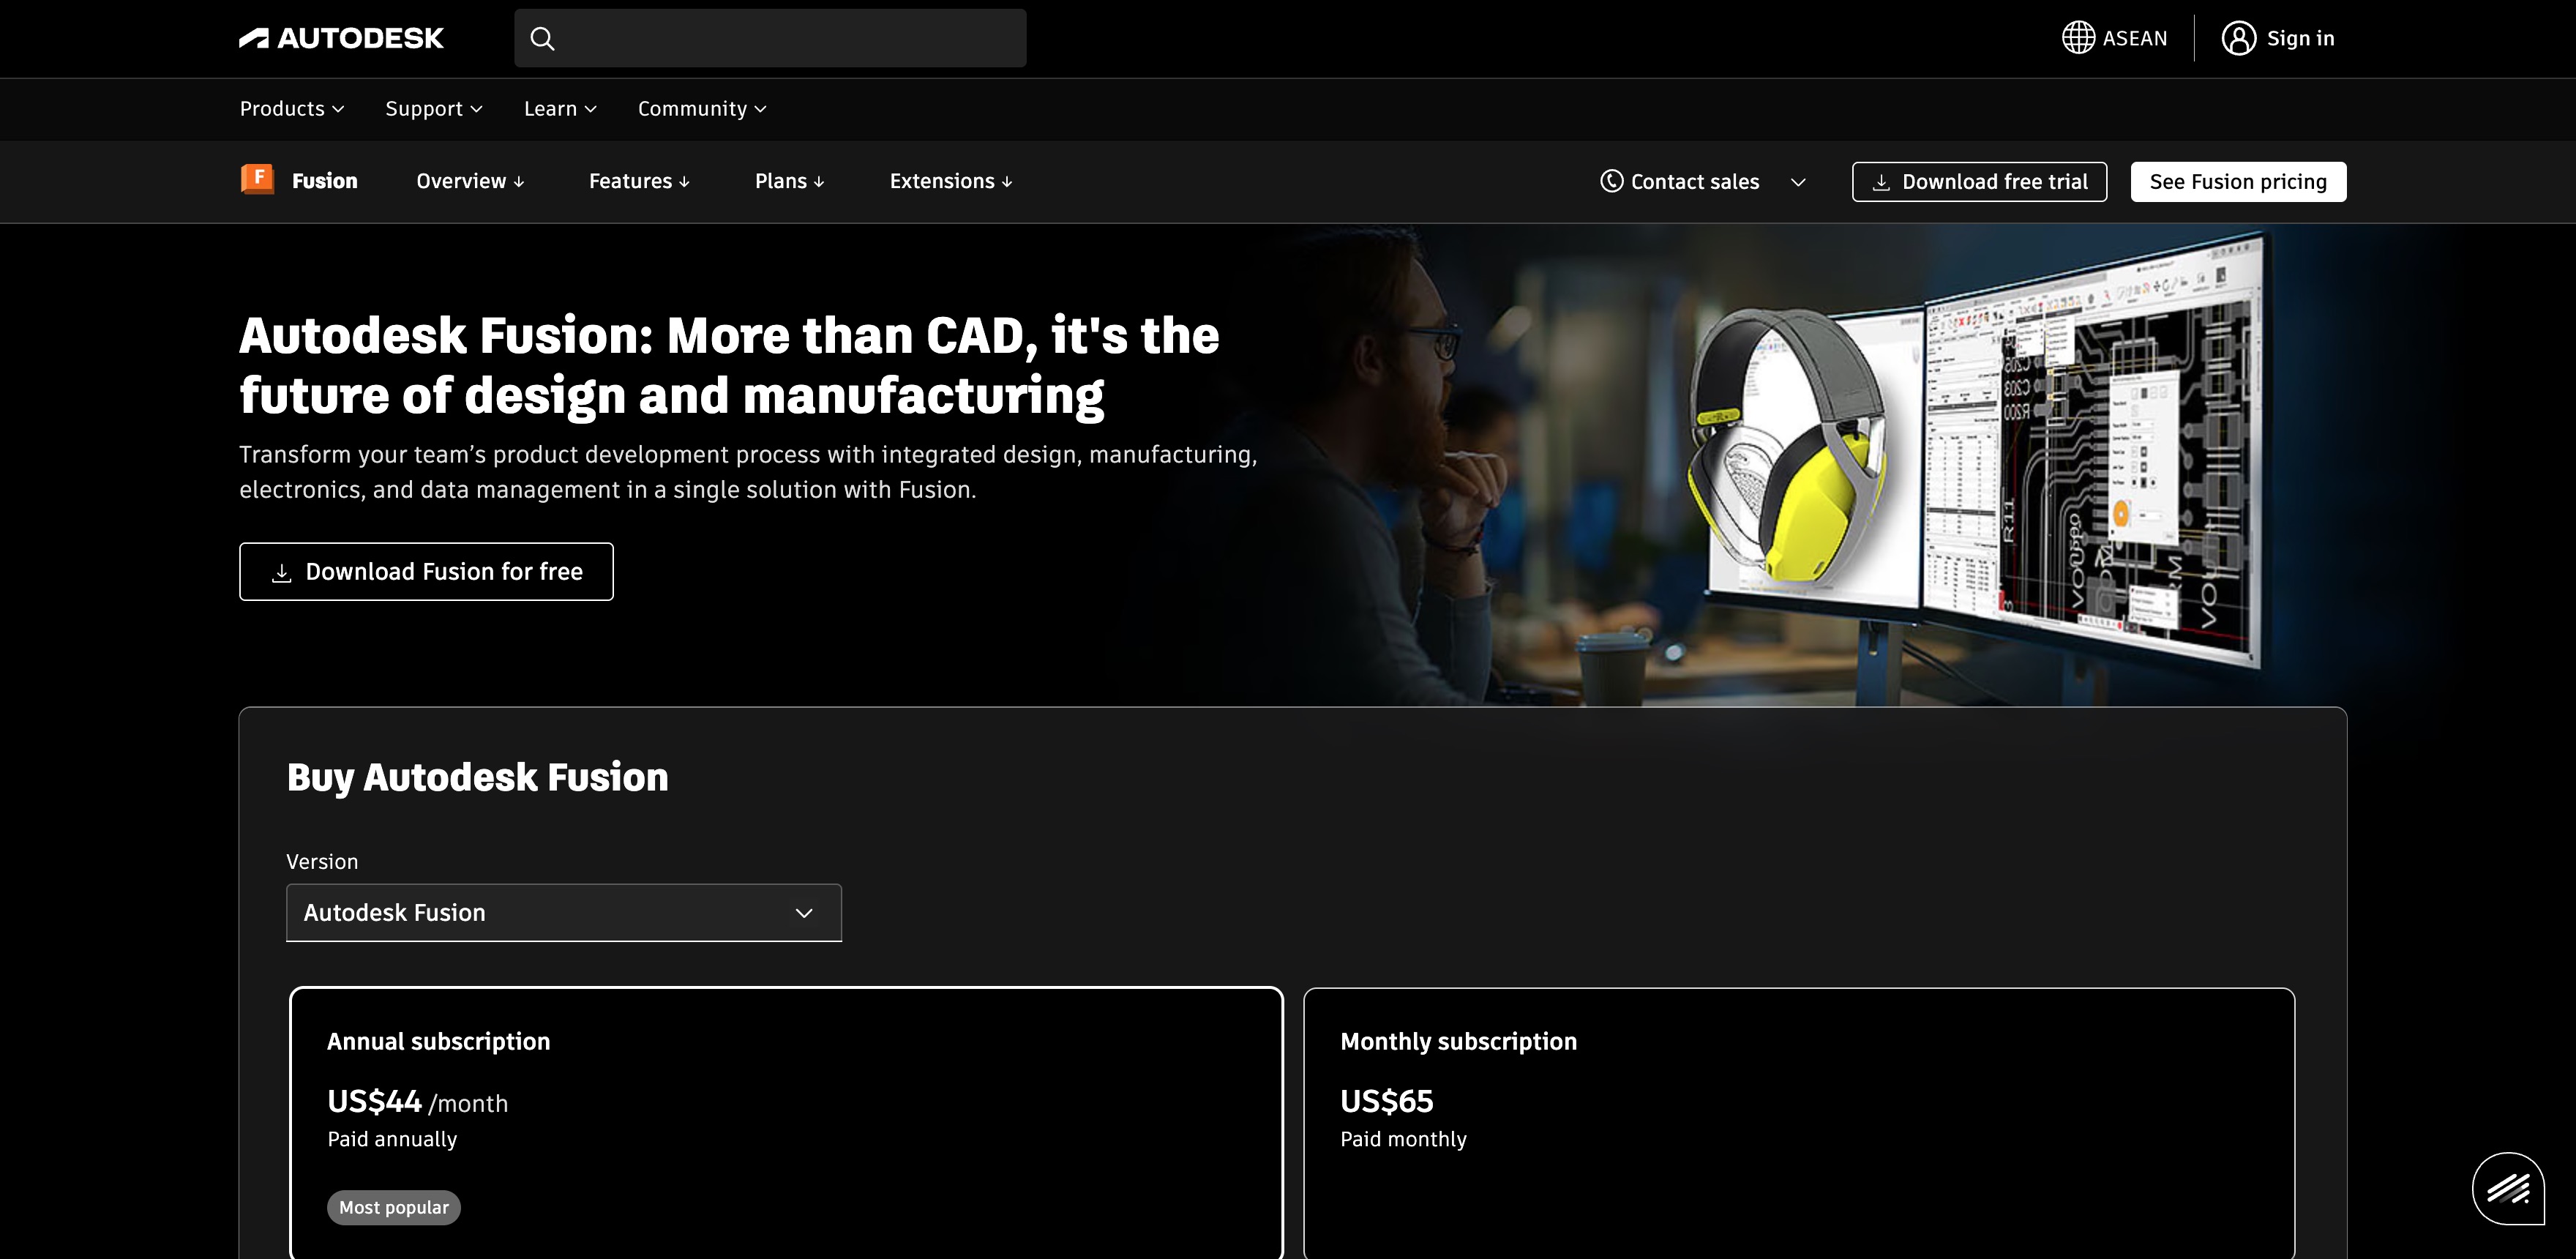The width and height of the screenshot is (2576, 1259).
Task: Click Download Fusion for free button
Action: click(x=426, y=571)
